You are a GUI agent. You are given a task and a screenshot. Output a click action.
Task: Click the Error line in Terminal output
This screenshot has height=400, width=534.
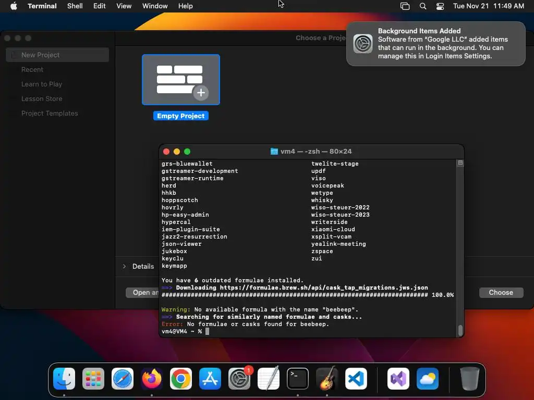pyautogui.click(x=245, y=324)
